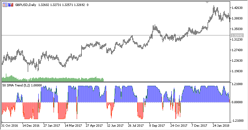
Task: Click the 27 Apr 2017 date label
Action: pos(94,126)
